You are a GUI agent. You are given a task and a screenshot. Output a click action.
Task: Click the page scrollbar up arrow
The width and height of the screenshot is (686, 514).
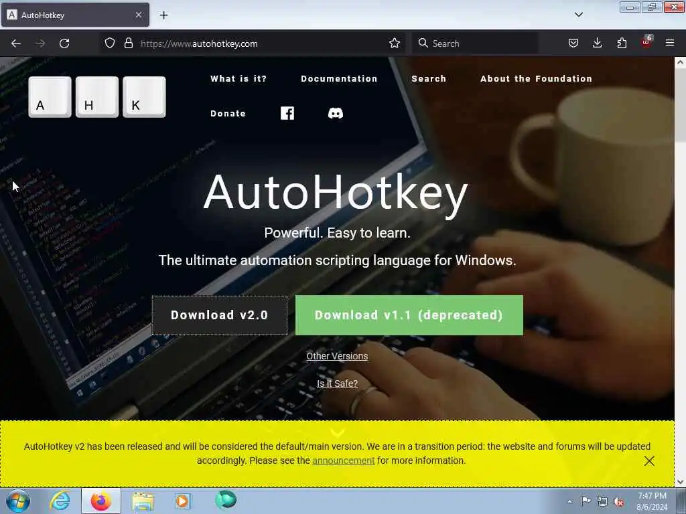[x=680, y=62]
